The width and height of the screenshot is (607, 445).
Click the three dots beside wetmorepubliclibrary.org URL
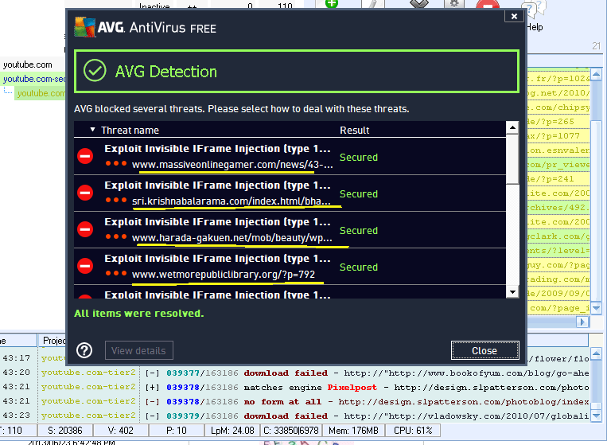coord(116,273)
